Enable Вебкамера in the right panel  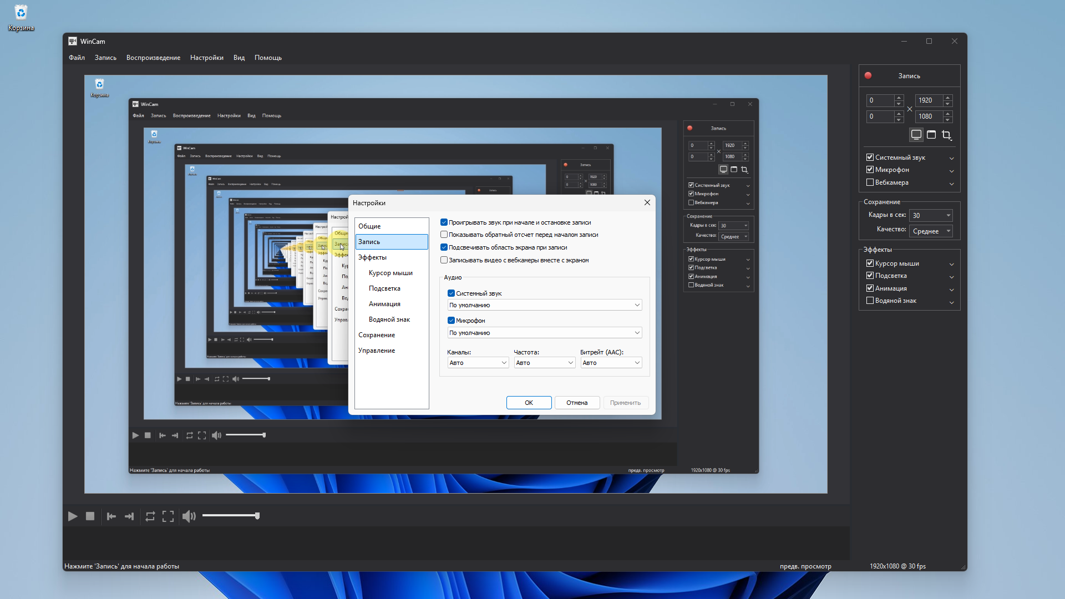coord(870,182)
